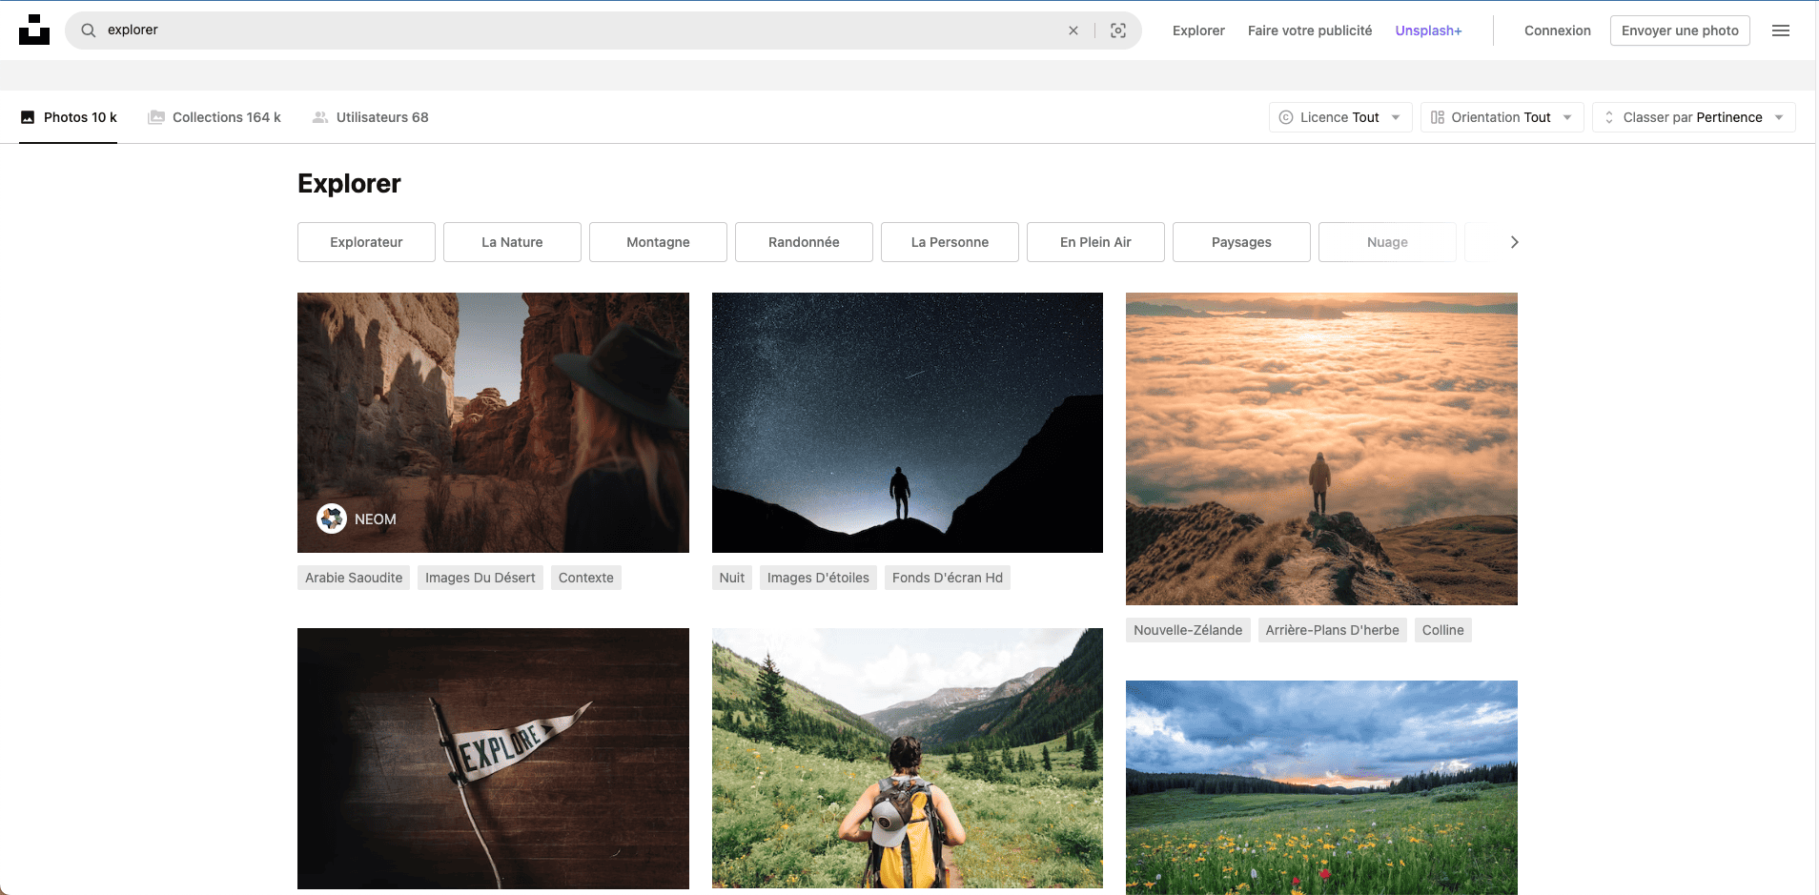1819x895 pixels.
Task: Open the Unsplash+ link
Action: 1427,30
